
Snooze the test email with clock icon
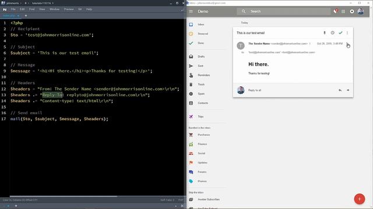click(x=333, y=33)
